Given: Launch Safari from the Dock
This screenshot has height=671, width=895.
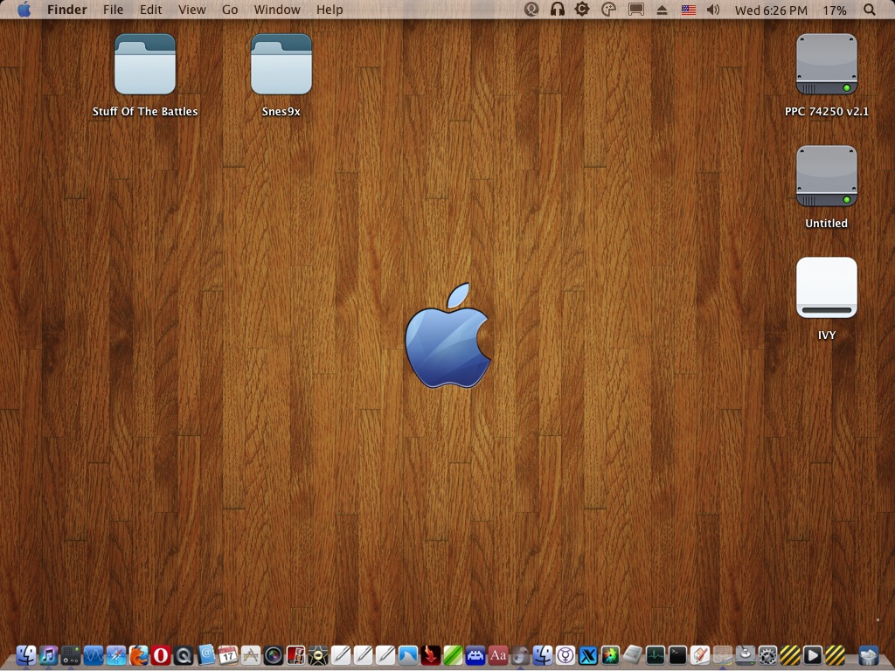Looking at the screenshot, I should (x=116, y=655).
